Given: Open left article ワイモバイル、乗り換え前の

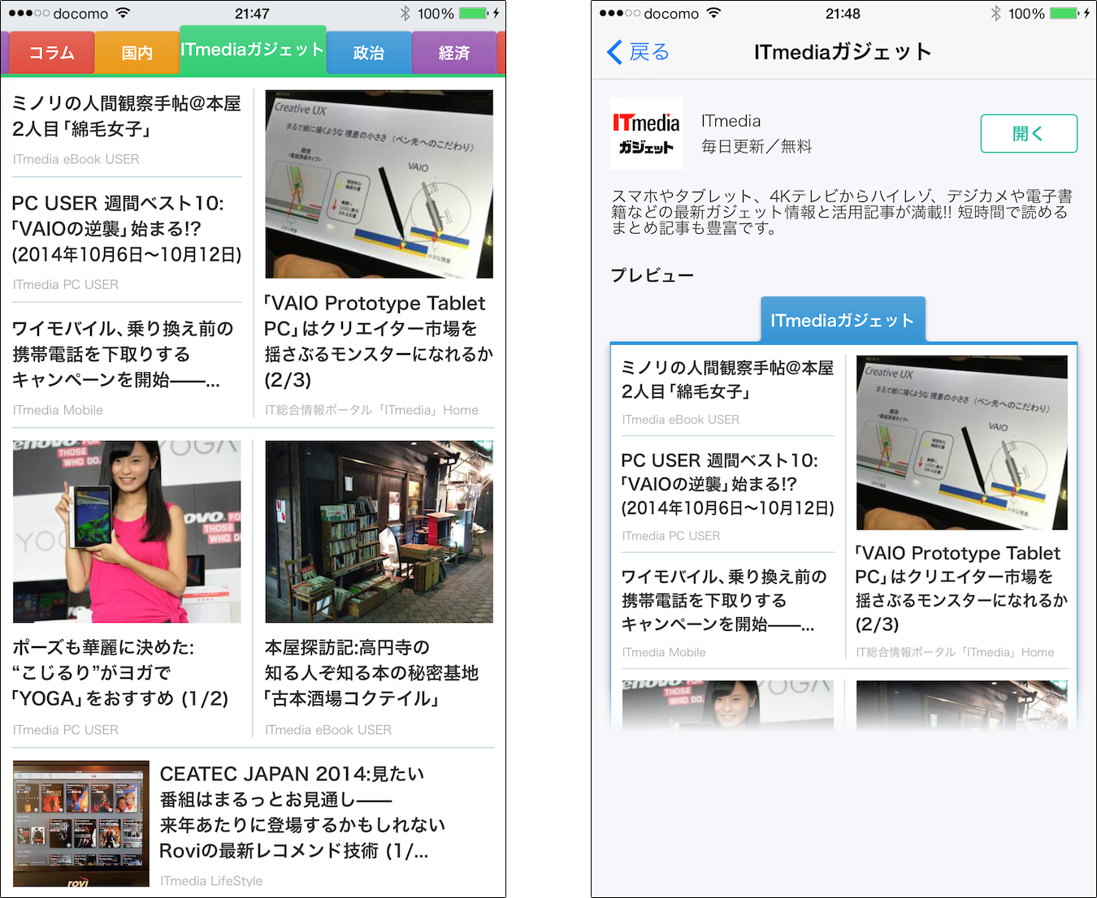Looking at the screenshot, I should 123,354.
